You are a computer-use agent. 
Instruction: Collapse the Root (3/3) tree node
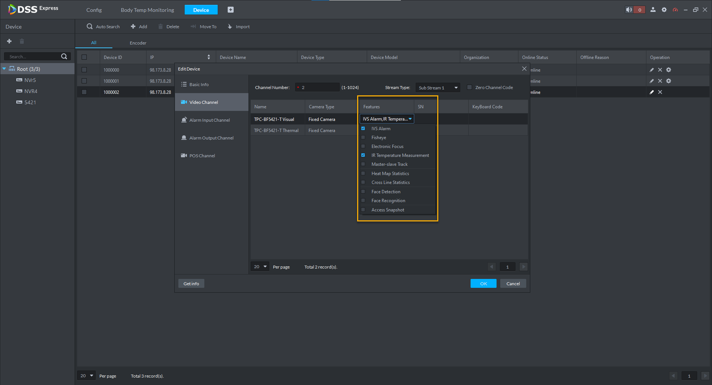4,69
